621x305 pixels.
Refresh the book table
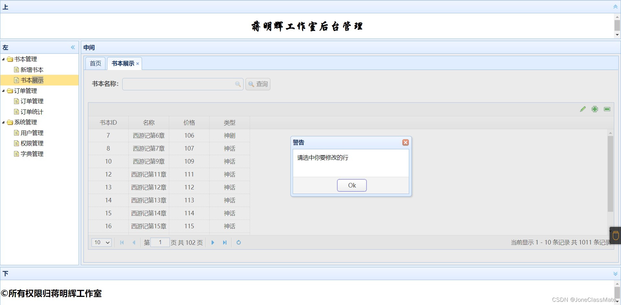click(x=239, y=243)
